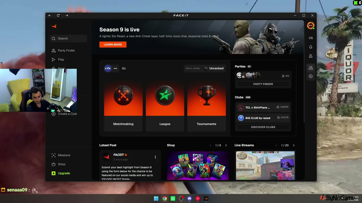This screenshot has height=203, width=362.
Task: Click the Play triangle icon
Action: click(x=53, y=59)
